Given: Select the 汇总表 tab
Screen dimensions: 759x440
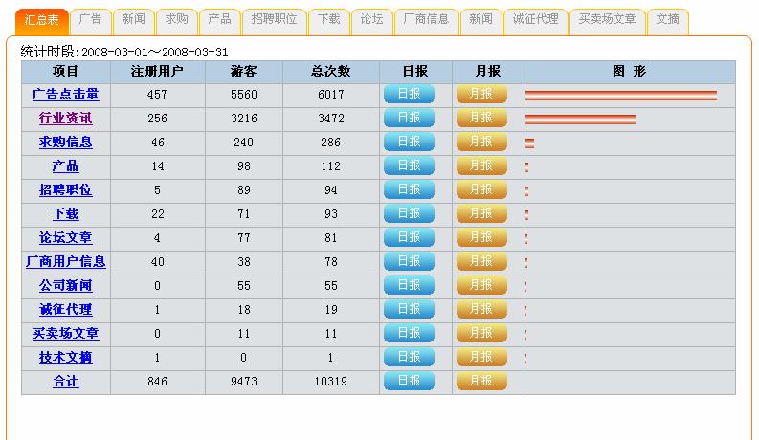Looking at the screenshot, I should 41,19.
